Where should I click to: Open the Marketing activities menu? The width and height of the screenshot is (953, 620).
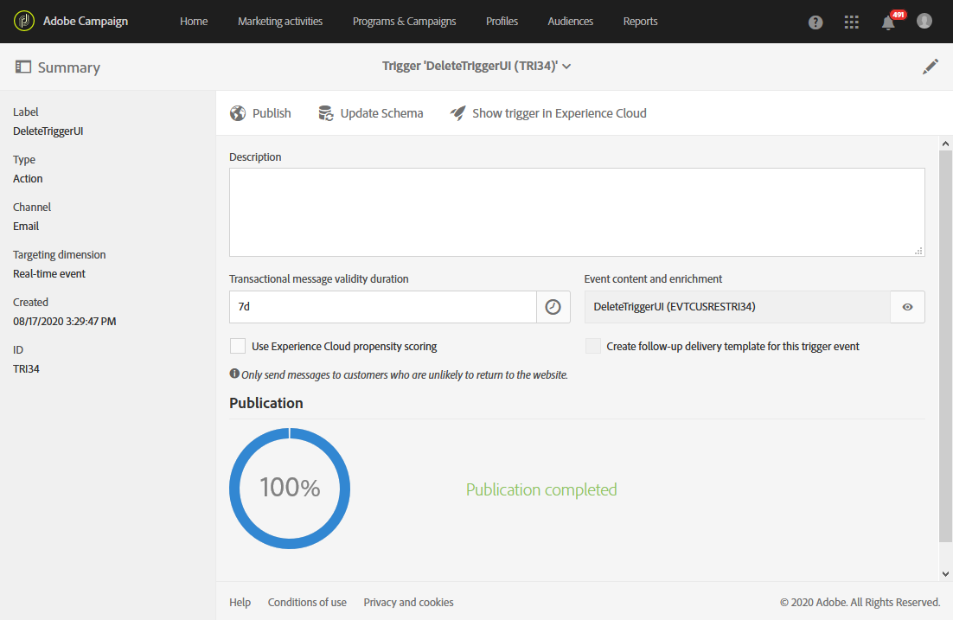[280, 22]
